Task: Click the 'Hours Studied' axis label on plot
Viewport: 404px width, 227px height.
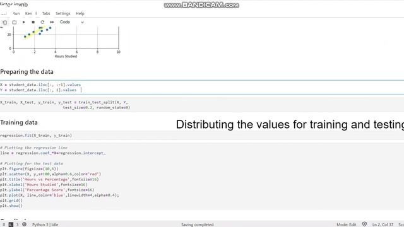Action: tap(66, 56)
